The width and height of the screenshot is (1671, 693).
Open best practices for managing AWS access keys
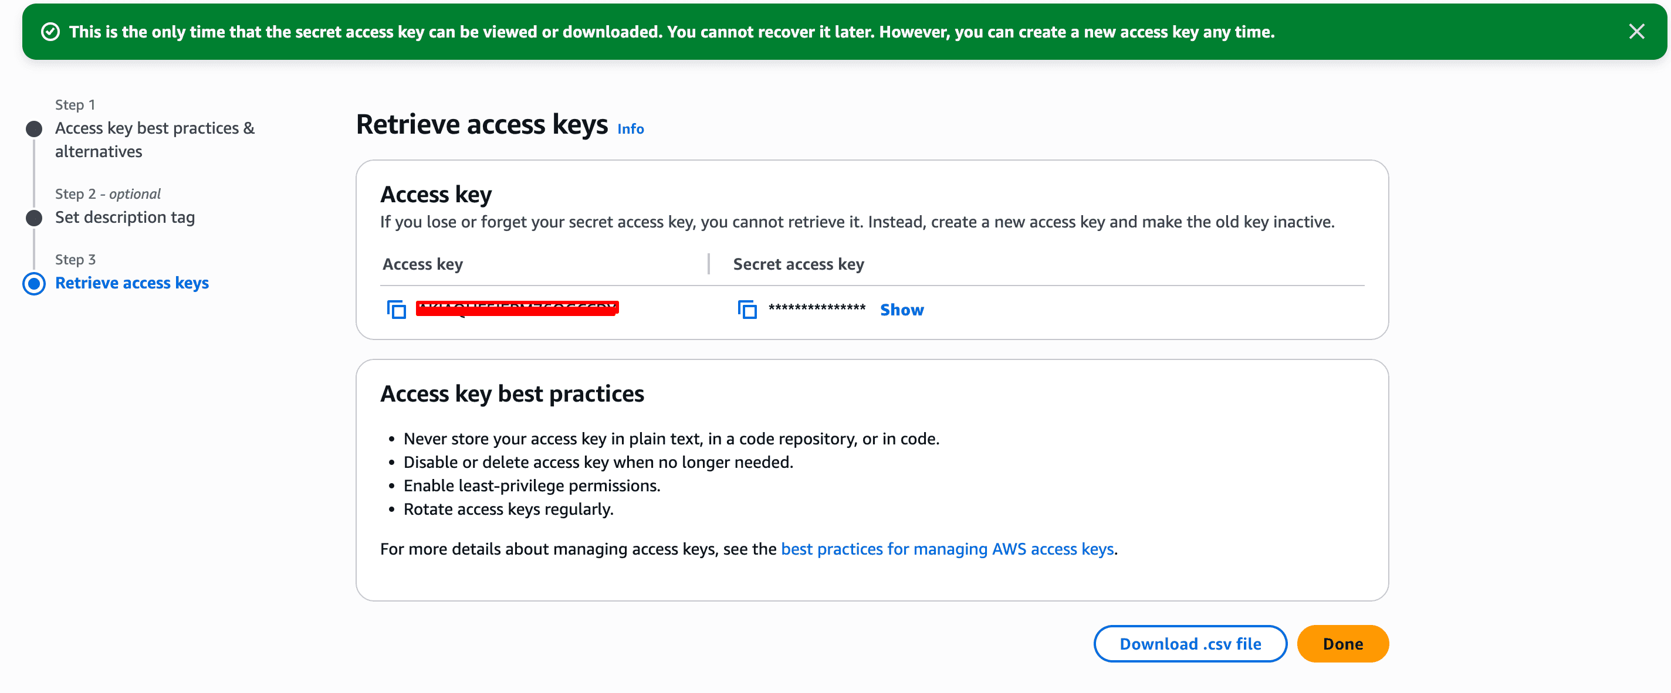(x=947, y=549)
